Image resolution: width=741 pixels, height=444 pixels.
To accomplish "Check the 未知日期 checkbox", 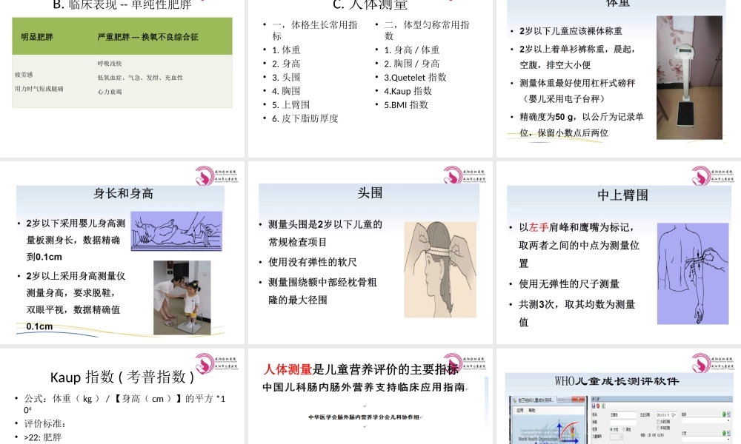I will [x=657, y=428].
